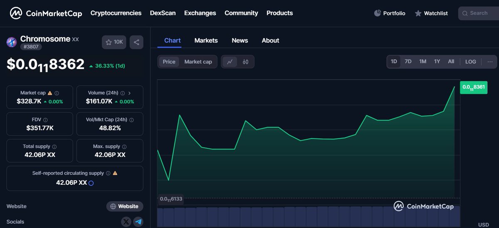
Task: Click the 0.0₁₁6133 low price label on chart
Action: click(x=170, y=199)
